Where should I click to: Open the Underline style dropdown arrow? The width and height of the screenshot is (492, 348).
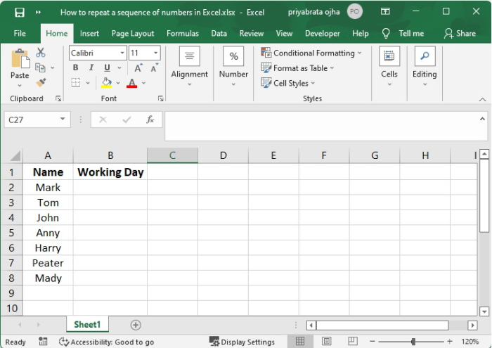(x=119, y=67)
